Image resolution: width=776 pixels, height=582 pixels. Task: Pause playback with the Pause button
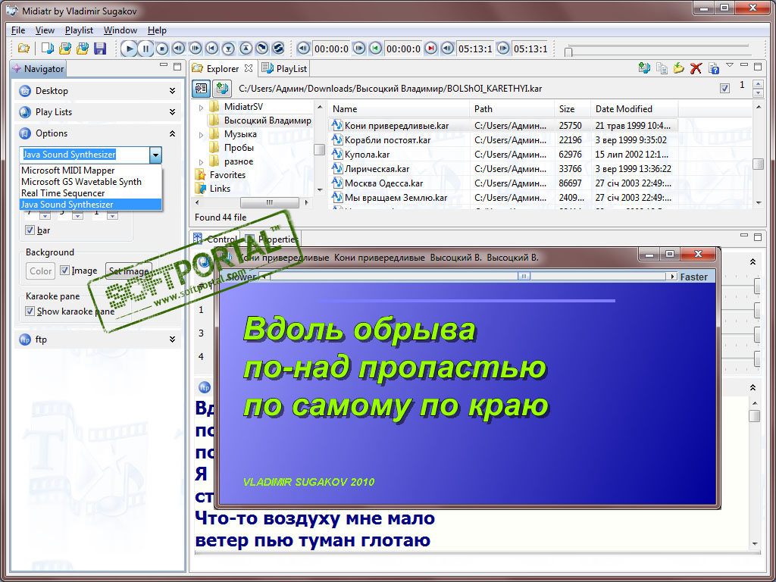(x=146, y=48)
